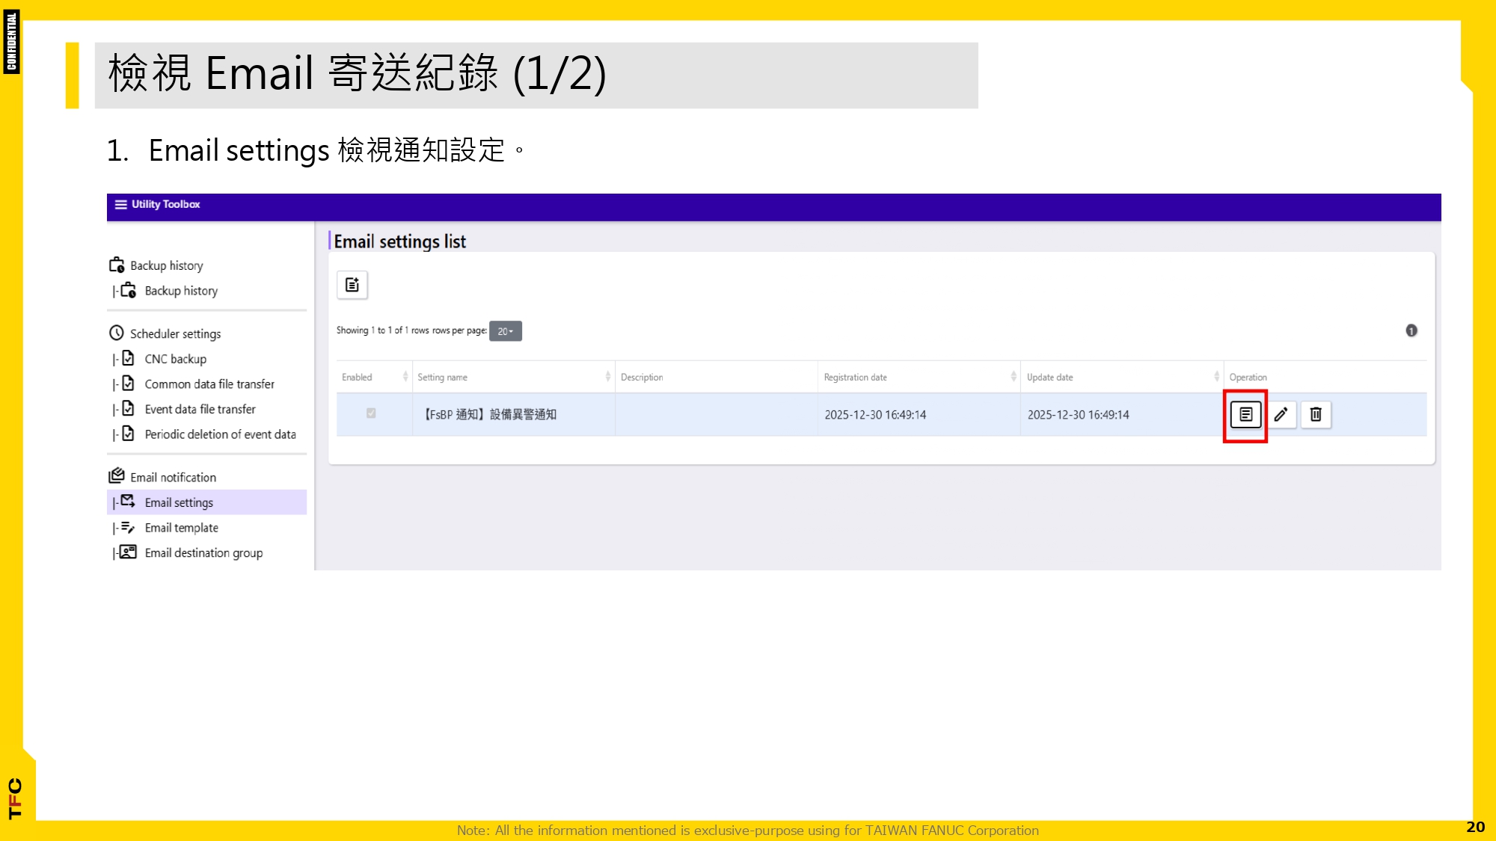Toggle the Enabled checkbox for FsBP 通知 setting
The width and height of the screenshot is (1496, 841).
coord(372,413)
